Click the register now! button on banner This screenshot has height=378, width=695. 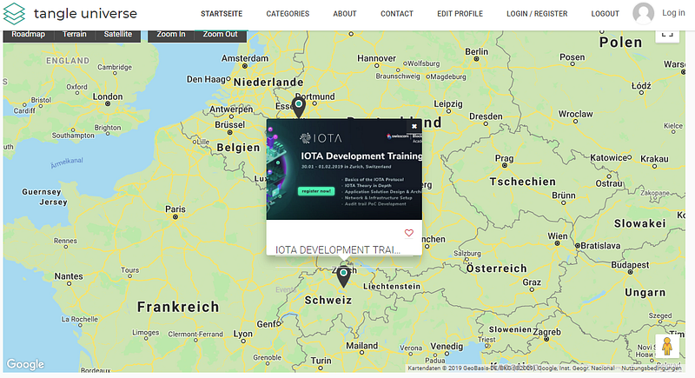316,191
